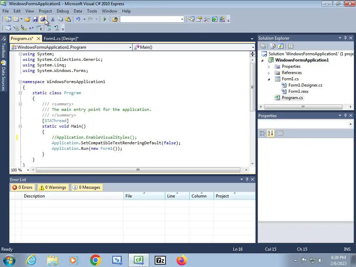Screen dimensions: 356x267
Task: Select Form1.Designer.cs in Solution Explorer
Action: pos(305,85)
